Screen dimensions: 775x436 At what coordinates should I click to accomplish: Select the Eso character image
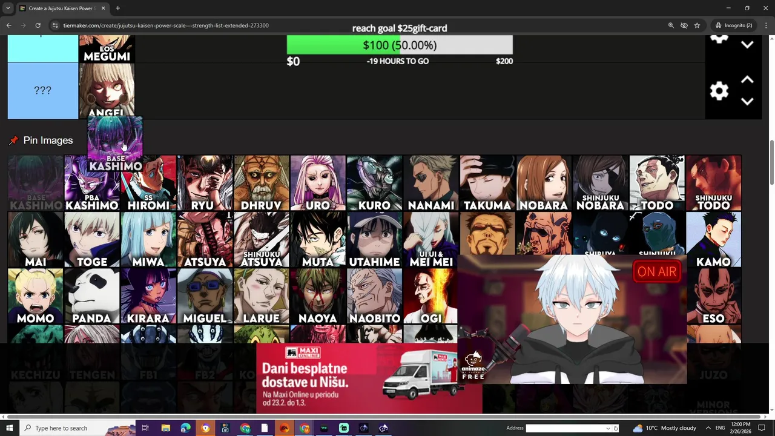point(713,296)
